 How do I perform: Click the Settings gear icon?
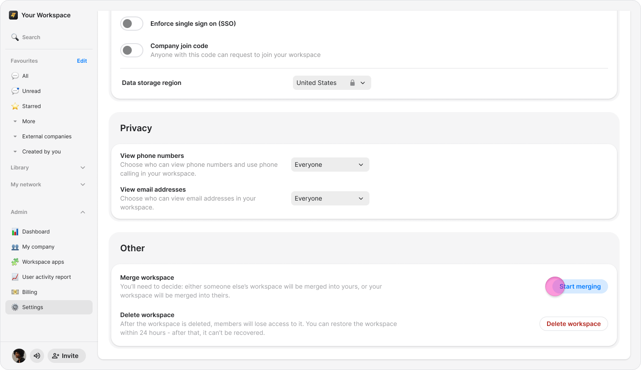15,307
